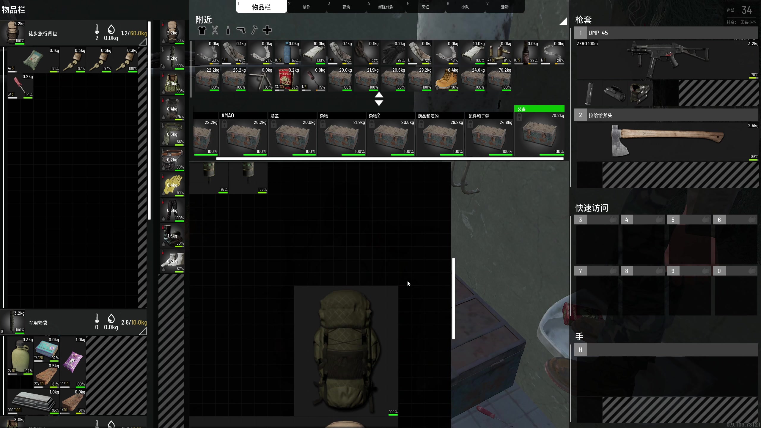This screenshot has width=761, height=428.
Task: Select the medical cross filter icon
Action: coord(267,30)
